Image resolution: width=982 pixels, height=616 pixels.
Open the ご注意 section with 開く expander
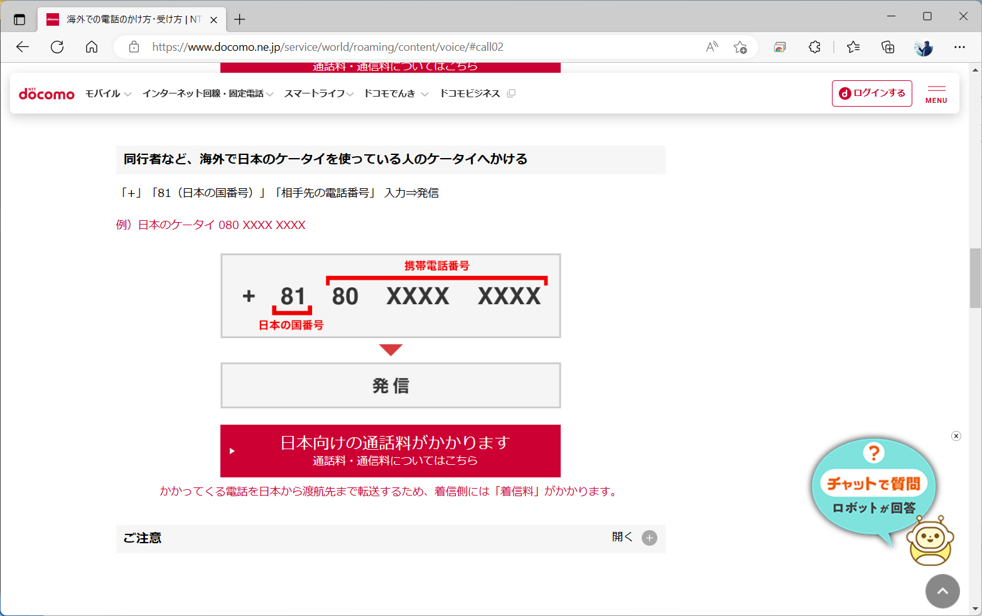click(649, 538)
